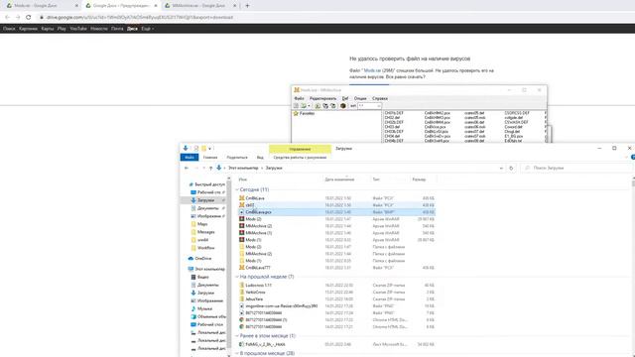
Task: Open a new browser tab with plus button
Action: pos(247,6)
